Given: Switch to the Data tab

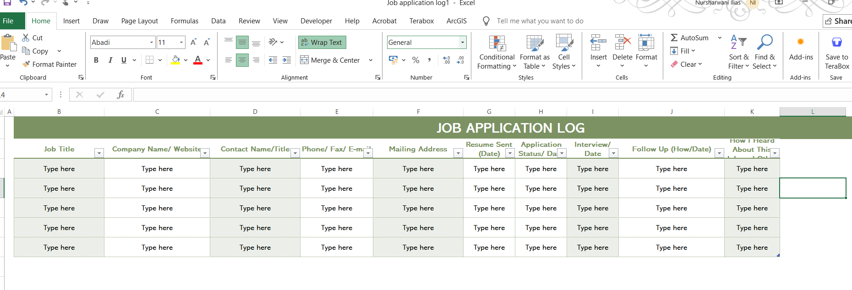Looking at the screenshot, I should pyautogui.click(x=218, y=21).
